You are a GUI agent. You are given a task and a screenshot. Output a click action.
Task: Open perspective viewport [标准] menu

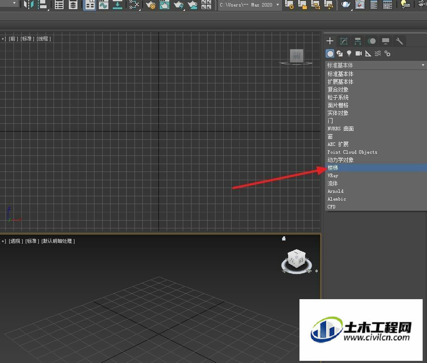click(32, 241)
